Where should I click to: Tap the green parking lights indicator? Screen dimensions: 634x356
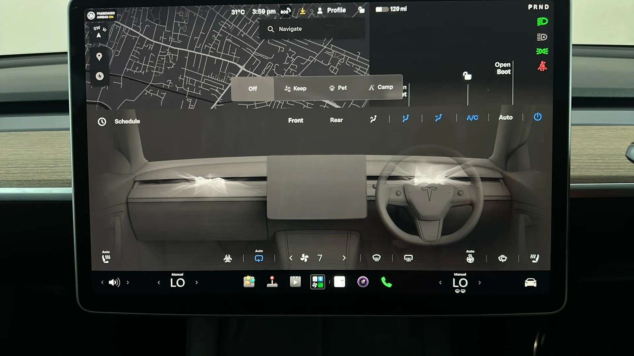[x=542, y=51]
